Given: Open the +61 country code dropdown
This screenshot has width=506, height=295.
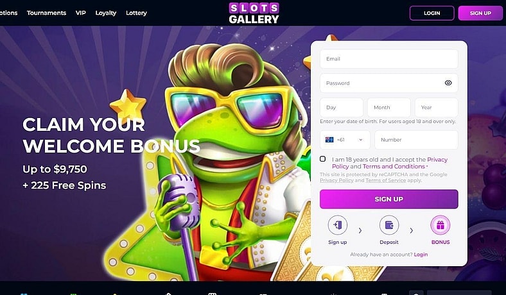Looking at the screenshot, I should 345,140.
